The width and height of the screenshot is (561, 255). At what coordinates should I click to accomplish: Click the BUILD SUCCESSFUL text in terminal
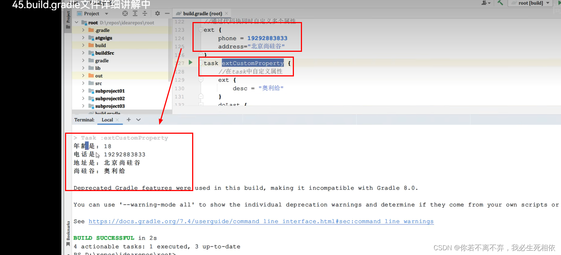(104, 238)
